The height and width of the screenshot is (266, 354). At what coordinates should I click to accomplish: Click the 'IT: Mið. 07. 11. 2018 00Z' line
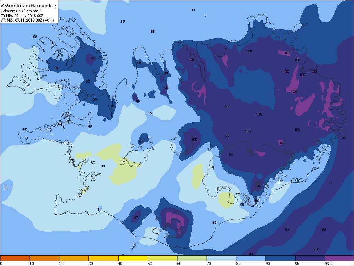(22, 16)
